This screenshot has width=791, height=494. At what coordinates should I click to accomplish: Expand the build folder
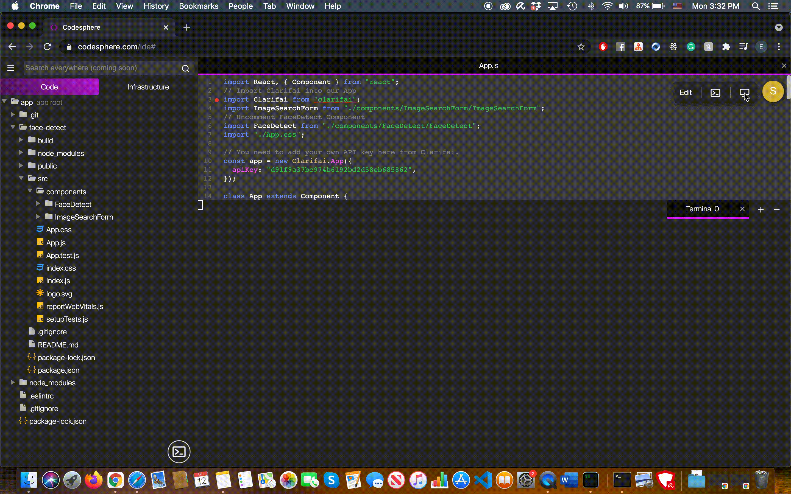click(21, 140)
